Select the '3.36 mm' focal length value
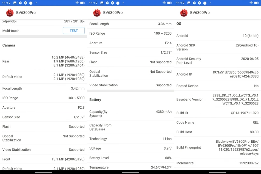Viewport: 261px width, 174px height. [x=165, y=24]
